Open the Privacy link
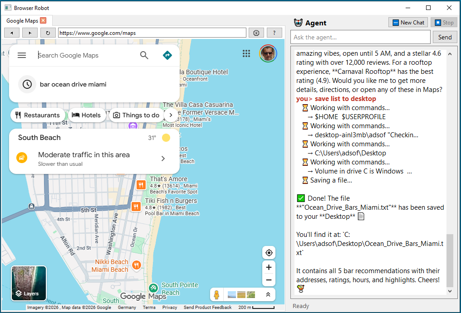The width and height of the screenshot is (461, 313). [x=170, y=308]
